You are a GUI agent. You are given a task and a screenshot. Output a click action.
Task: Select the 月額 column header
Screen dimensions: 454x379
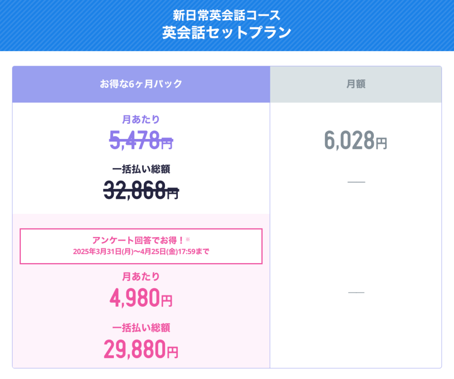click(356, 84)
